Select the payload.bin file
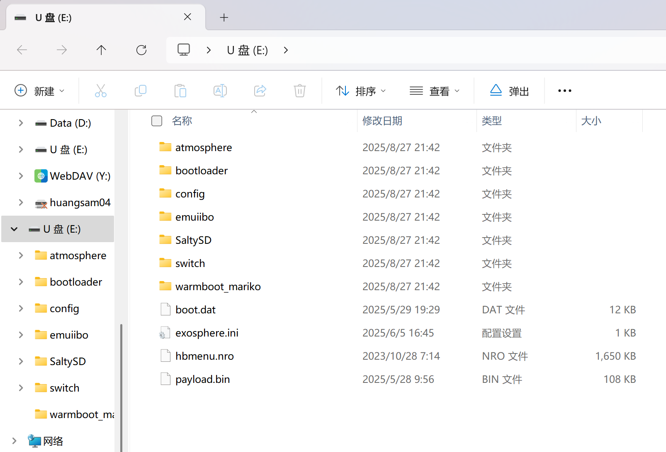Screen dimensions: 666x452 [202, 379]
